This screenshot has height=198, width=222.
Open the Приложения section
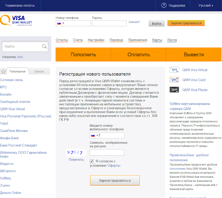pos(137,40)
